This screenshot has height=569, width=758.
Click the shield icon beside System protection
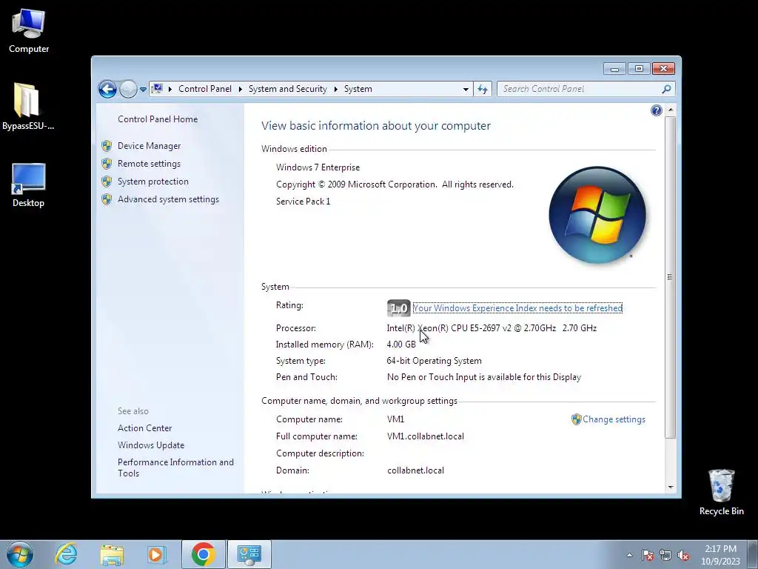[x=107, y=182]
